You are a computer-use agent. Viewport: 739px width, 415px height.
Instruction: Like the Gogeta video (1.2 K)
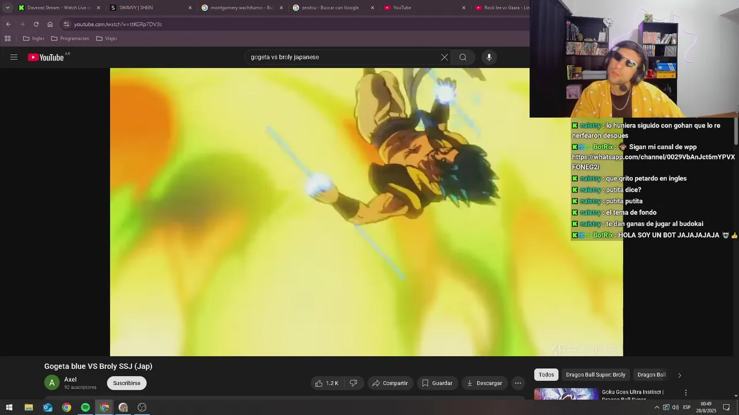tap(327, 383)
